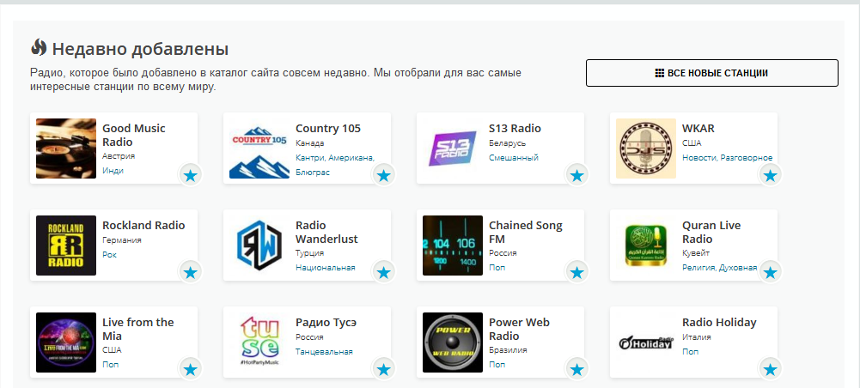Open the Национальная genre link
860x388 pixels.
(326, 268)
